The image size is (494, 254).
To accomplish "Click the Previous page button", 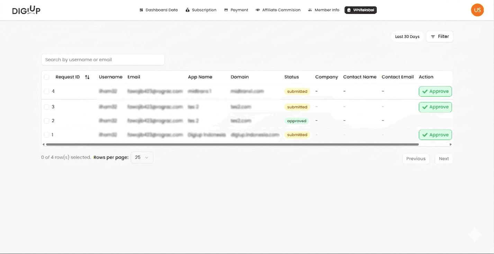I will (x=416, y=159).
